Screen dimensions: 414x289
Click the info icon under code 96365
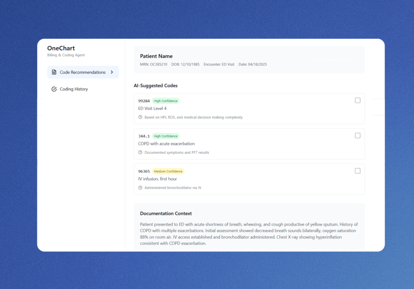(x=140, y=187)
